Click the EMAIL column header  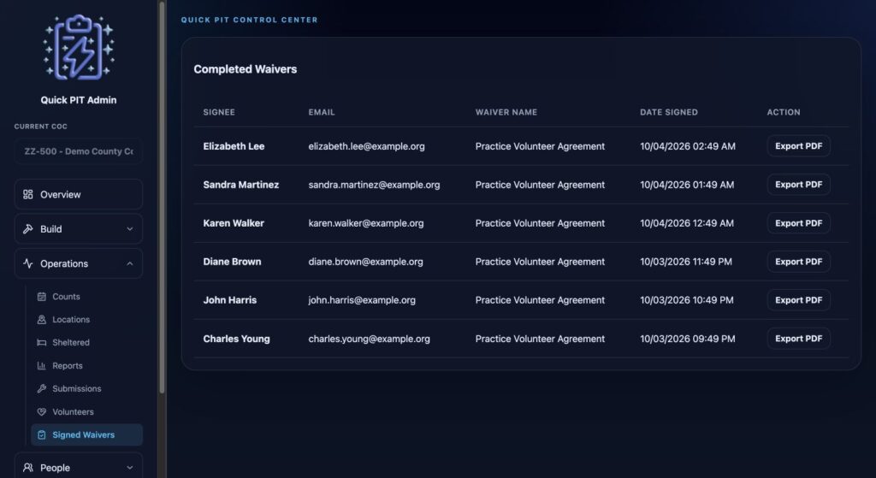pyautogui.click(x=322, y=112)
